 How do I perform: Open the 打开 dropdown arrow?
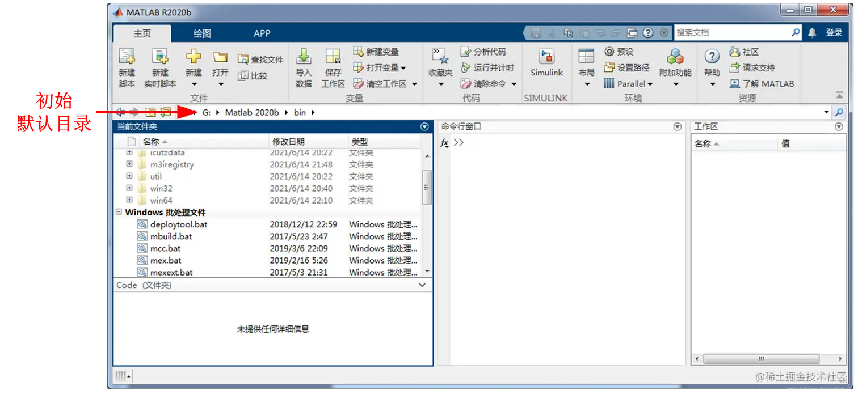pos(220,84)
